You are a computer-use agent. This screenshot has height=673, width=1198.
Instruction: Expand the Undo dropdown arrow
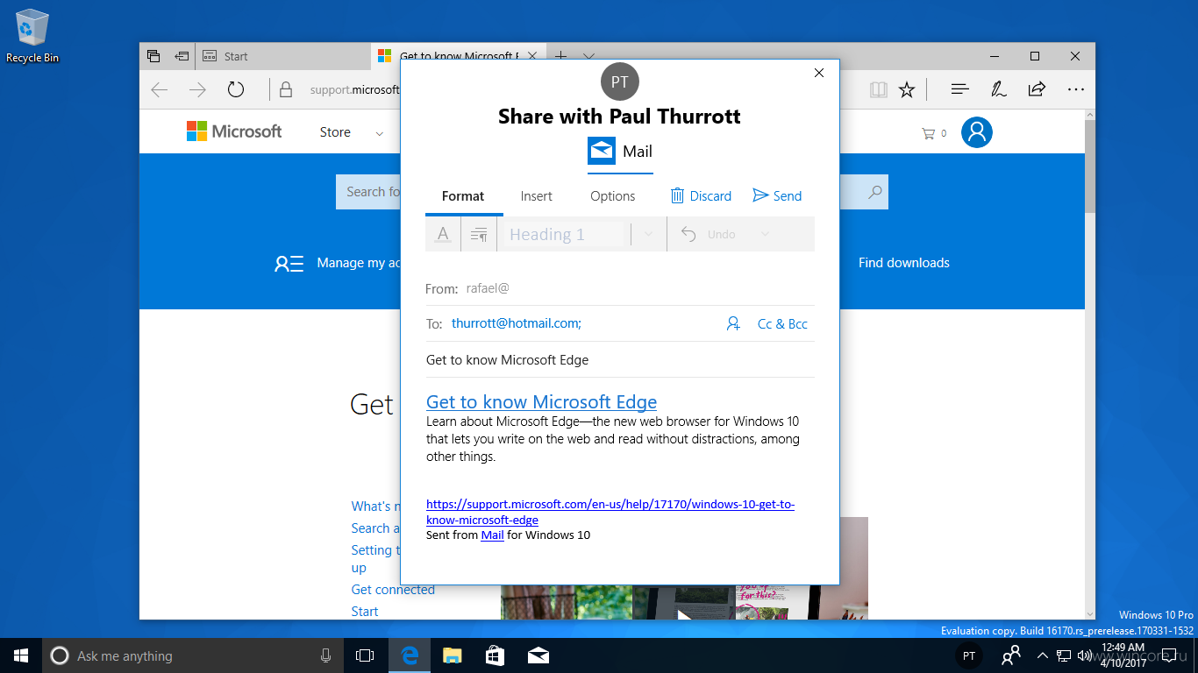(x=765, y=234)
